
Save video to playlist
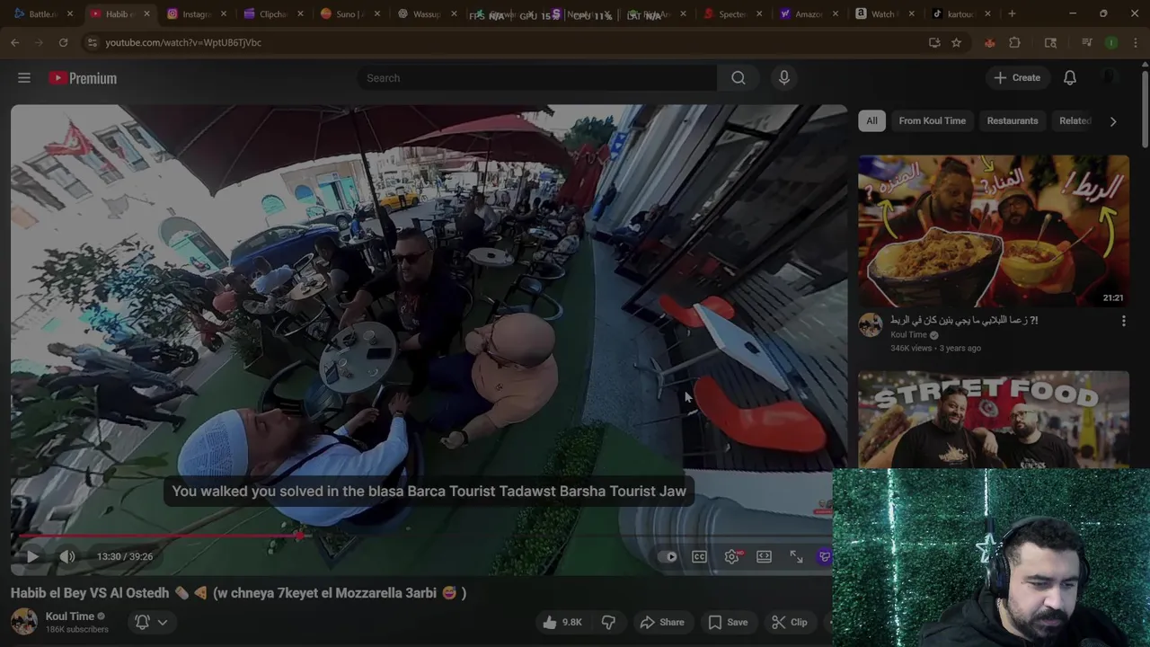tap(728, 622)
